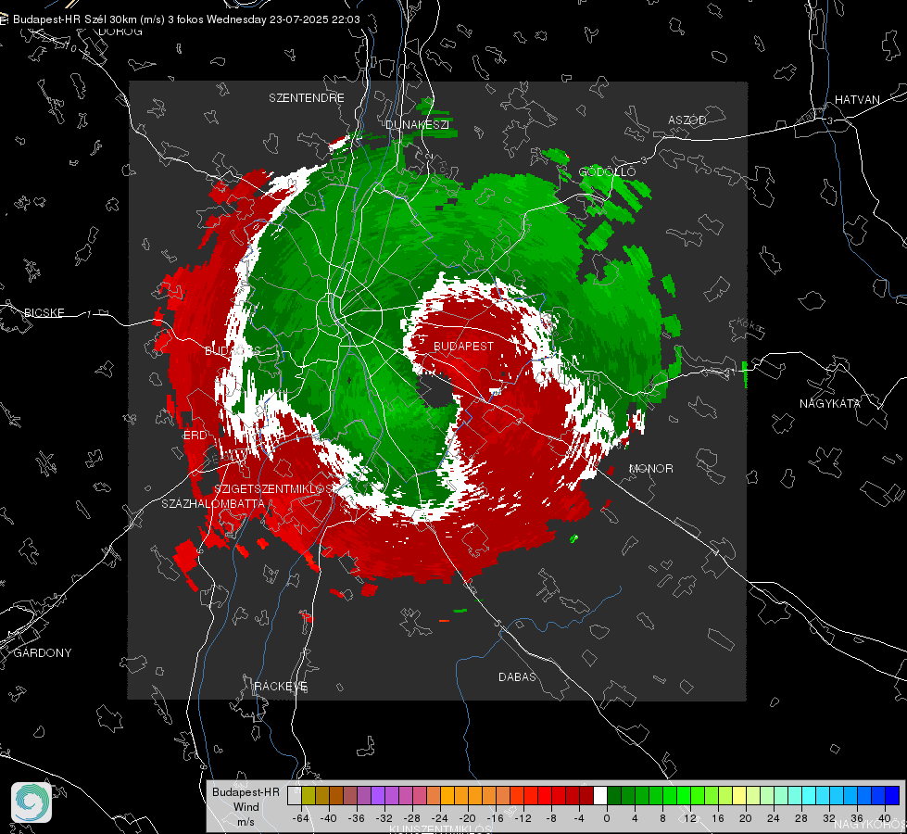Click the swirl logo icon
Screen dimensions: 907x834
31,802
